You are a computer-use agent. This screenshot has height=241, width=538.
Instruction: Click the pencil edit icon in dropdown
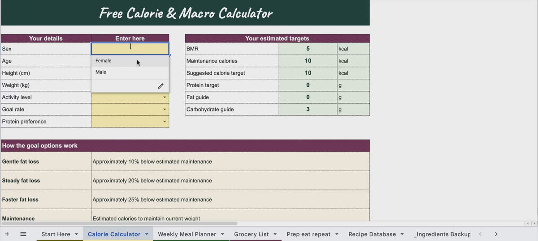coord(161,86)
